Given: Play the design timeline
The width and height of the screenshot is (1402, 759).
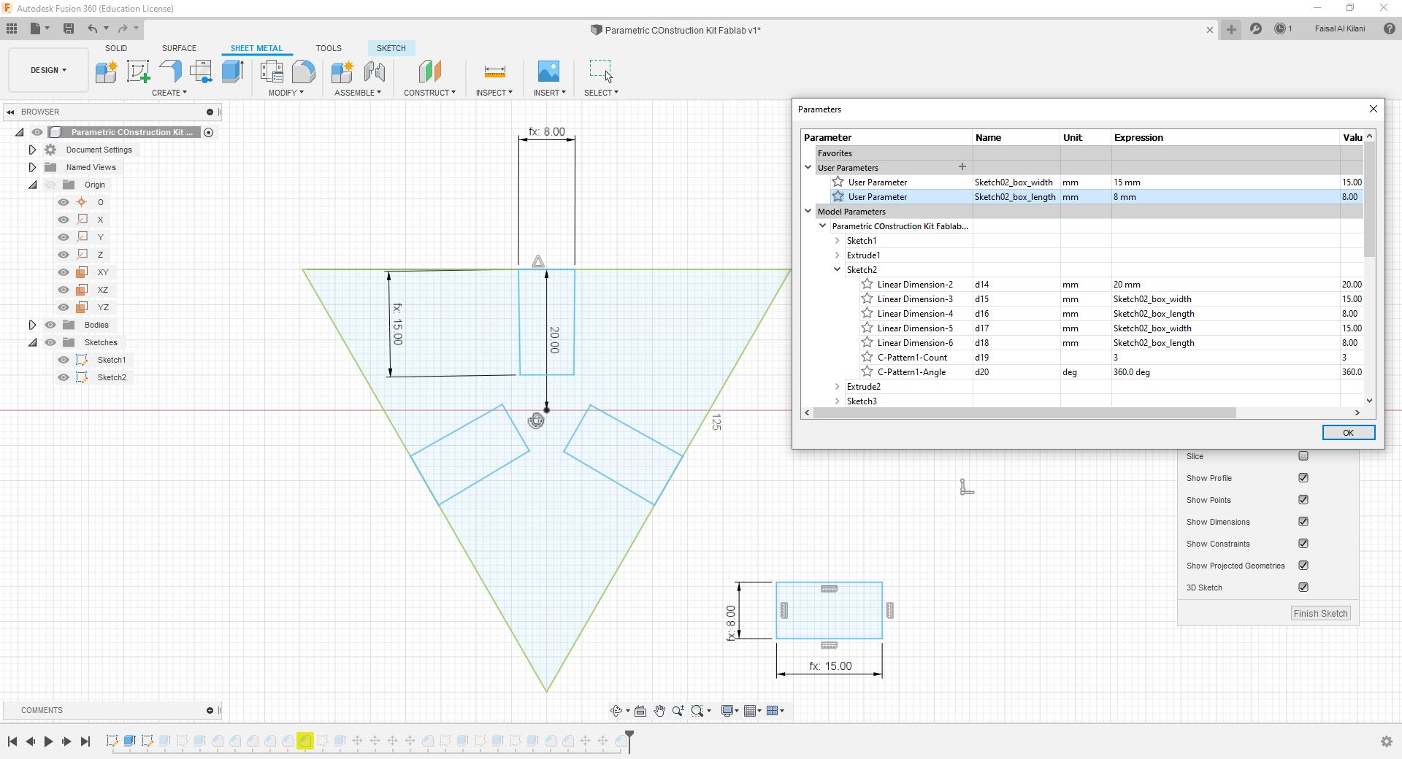Looking at the screenshot, I should coord(48,741).
